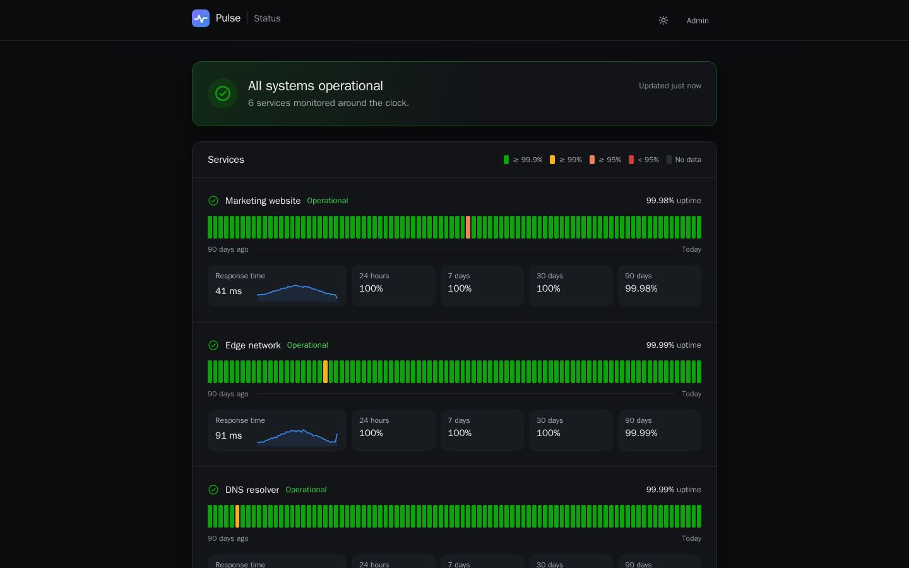909x568 pixels.
Task: Open the Admin link
Action: [698, 21]
